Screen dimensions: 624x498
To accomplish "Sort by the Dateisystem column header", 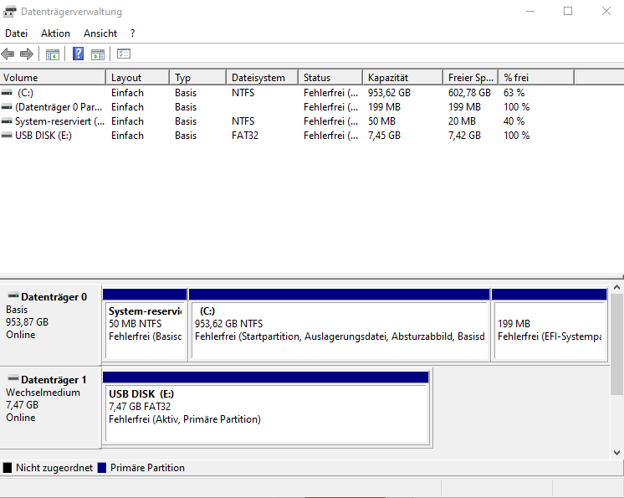I will [x=263, y=77].
